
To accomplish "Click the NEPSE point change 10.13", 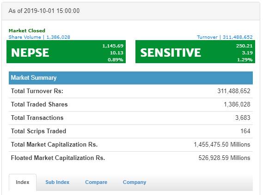I will click(x=117, y=53).
